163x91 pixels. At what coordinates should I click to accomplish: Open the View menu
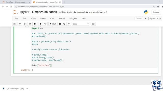pyautogui.click(x=33, y=18)
